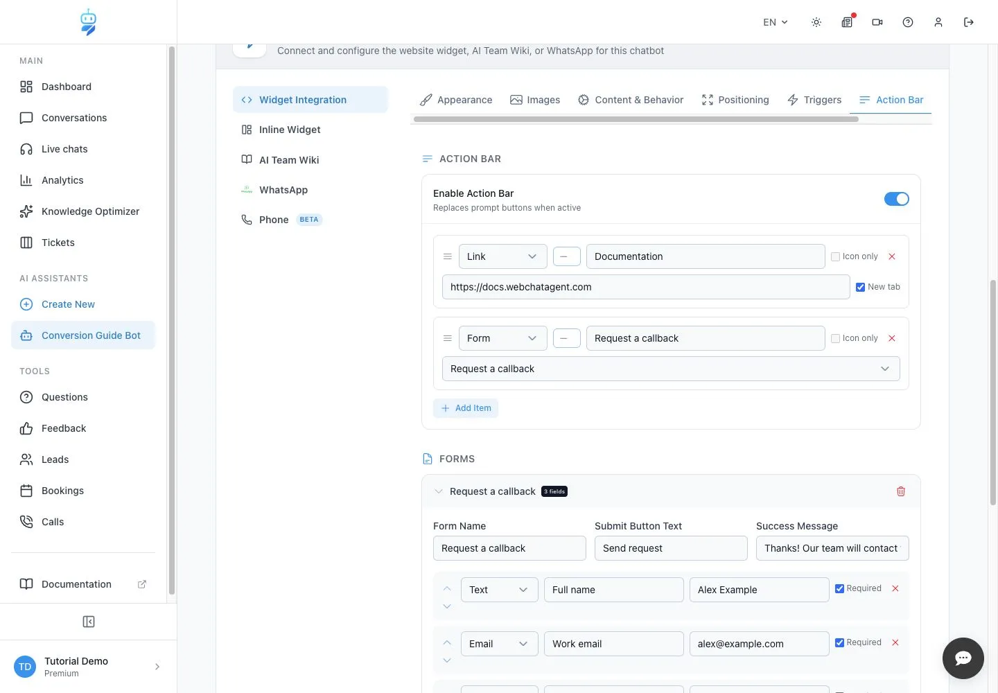
Task: Open the floating chat bubble widget
Action: point(963,658)
